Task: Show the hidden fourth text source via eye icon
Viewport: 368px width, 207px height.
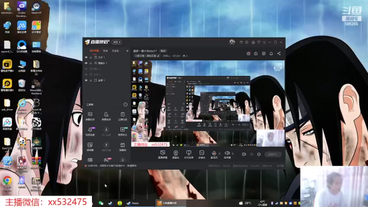Action: coord(86,75)
